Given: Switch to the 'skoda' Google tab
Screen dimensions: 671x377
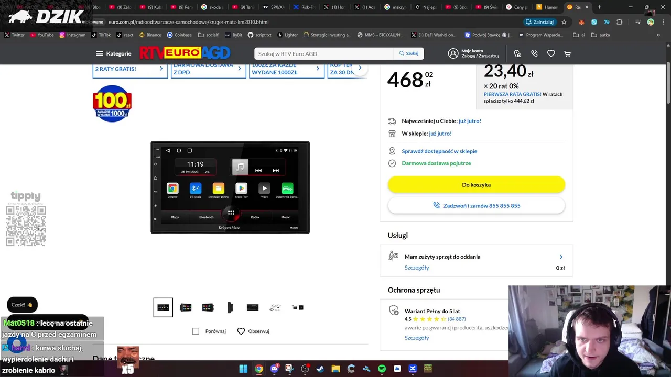Looking at the screenshot, I should coord(212,7).
